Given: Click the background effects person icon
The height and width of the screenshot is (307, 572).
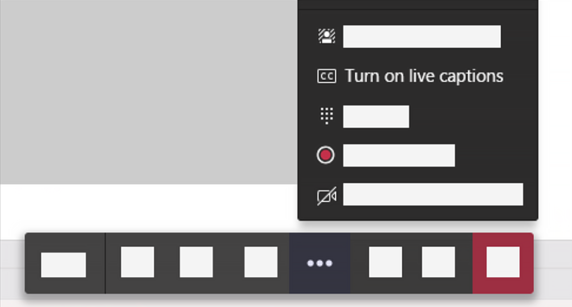Looking at the screenshot, I should point(326,36).
